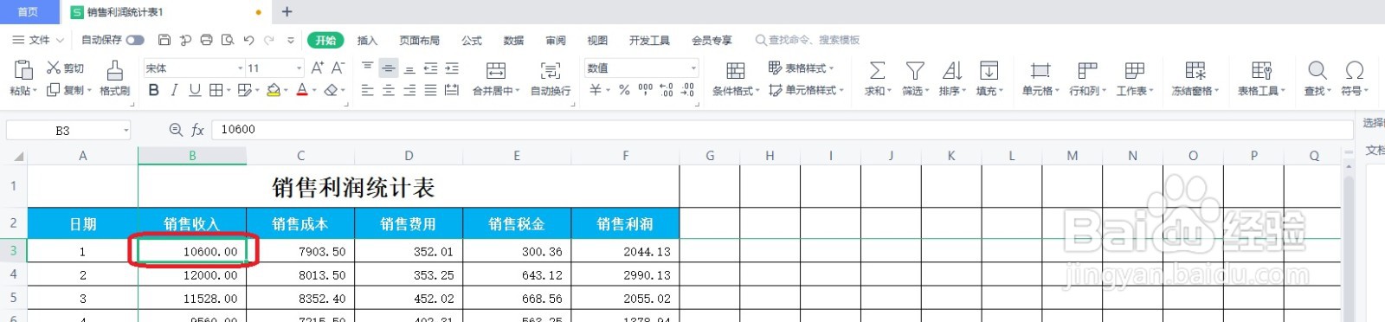Screen dimensions: 1385x322
Task: Open Merge and Center (合并居中) dropdown
Action: (496, 91)
